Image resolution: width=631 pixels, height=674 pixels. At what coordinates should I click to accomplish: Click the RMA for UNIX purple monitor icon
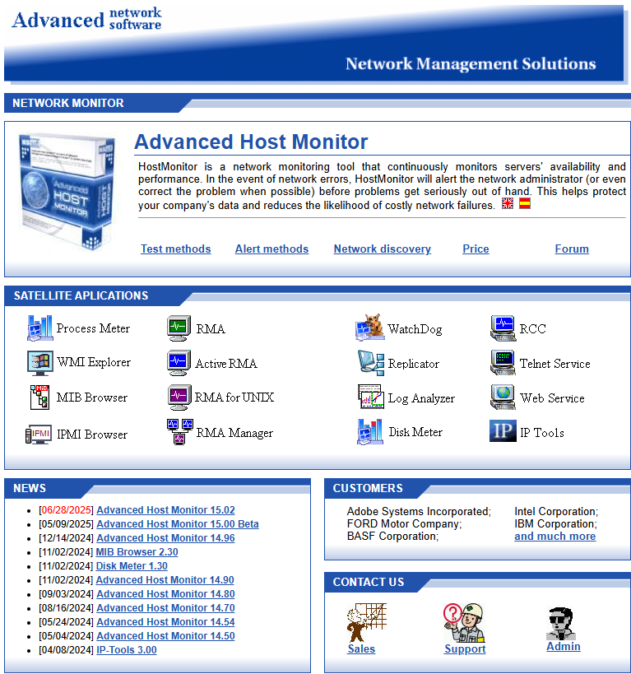click(179, 397)
